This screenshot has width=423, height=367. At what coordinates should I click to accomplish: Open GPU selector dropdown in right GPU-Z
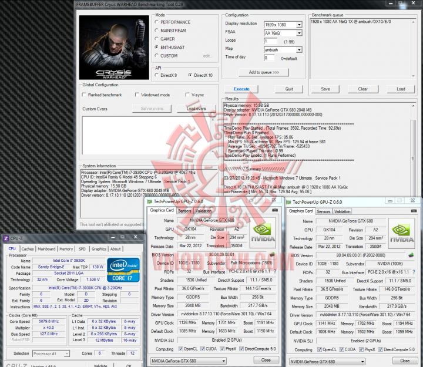pyautogui.click(x=327, y=362)
